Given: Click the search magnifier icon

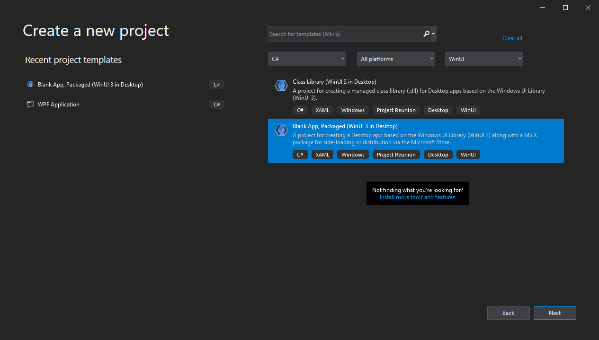Looking at the screenshot, I should [426, 34].
